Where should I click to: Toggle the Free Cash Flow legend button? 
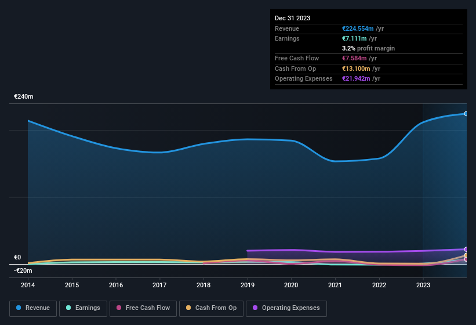143,309
